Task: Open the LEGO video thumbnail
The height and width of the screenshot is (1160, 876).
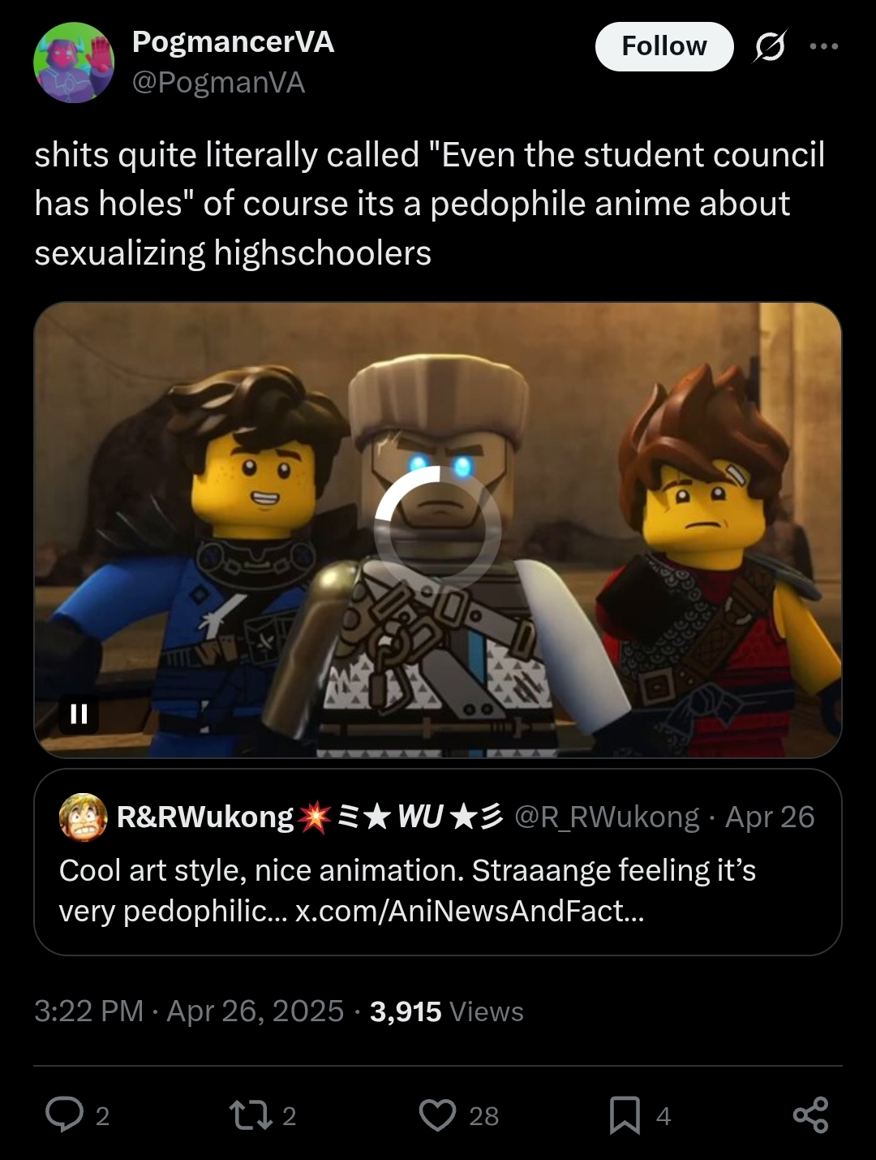Action: (438, 530)
